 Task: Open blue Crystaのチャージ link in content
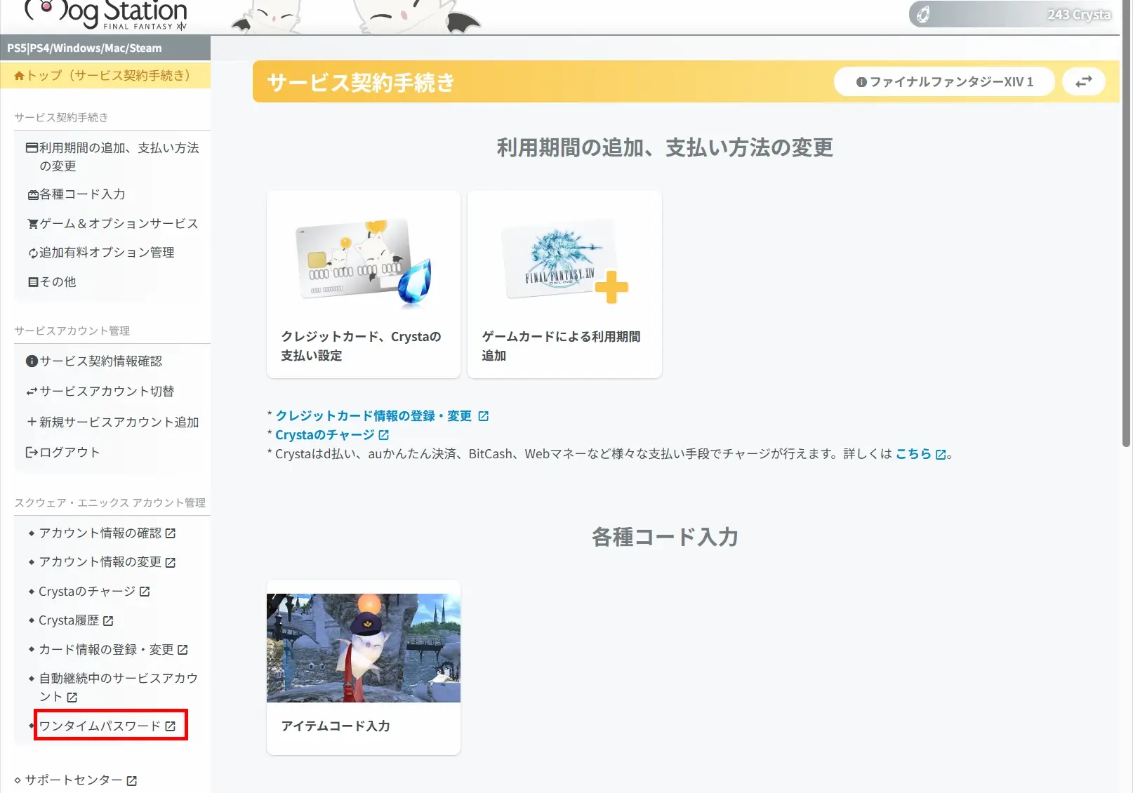pyautogui.click(x=325, y=435)
